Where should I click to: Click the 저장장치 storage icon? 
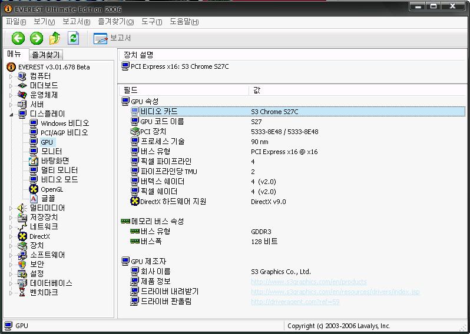[x=22, y=218]
